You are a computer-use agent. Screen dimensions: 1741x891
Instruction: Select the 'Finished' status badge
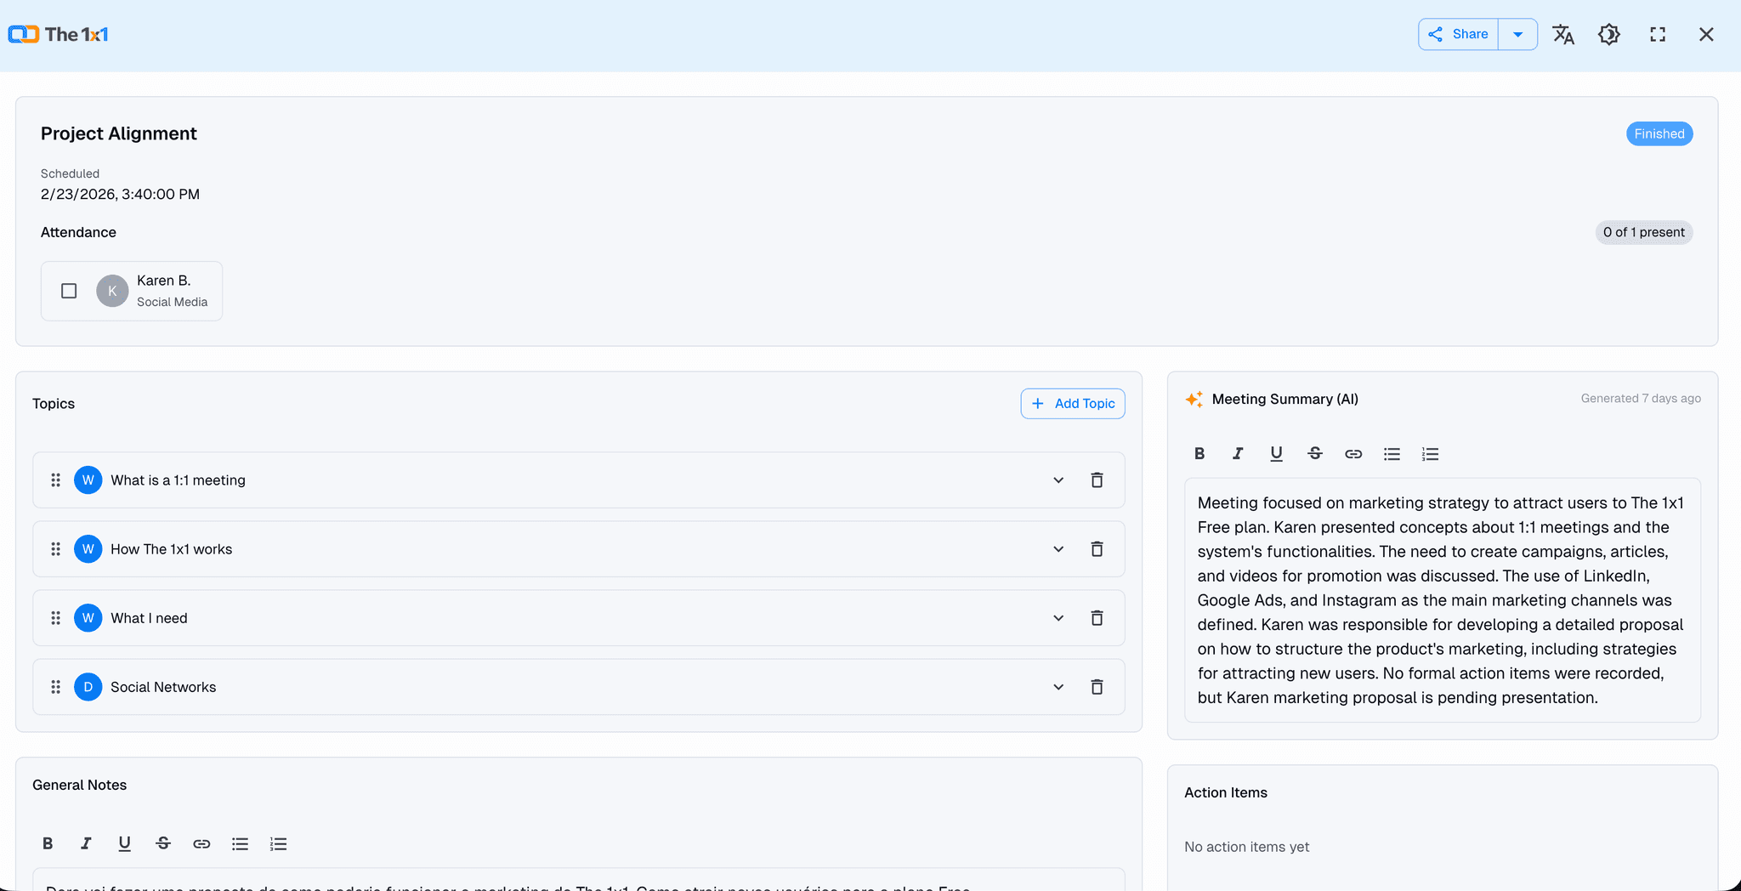1657,133
